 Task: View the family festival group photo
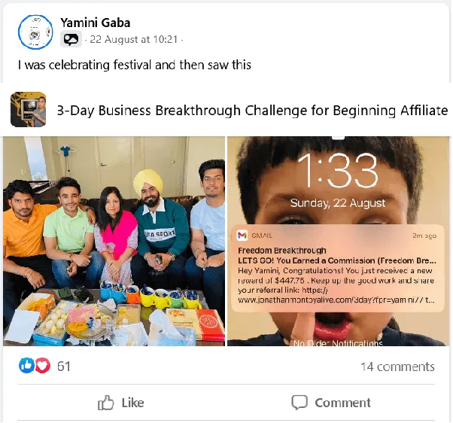pyautogui.click(x=114, y=242)
